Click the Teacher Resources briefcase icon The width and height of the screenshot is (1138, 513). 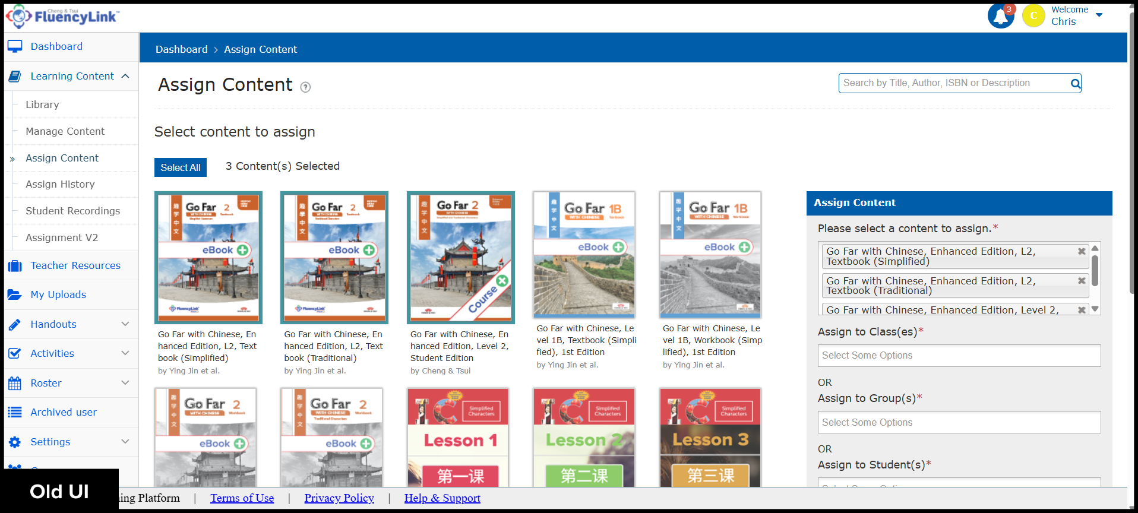[15, 265]
